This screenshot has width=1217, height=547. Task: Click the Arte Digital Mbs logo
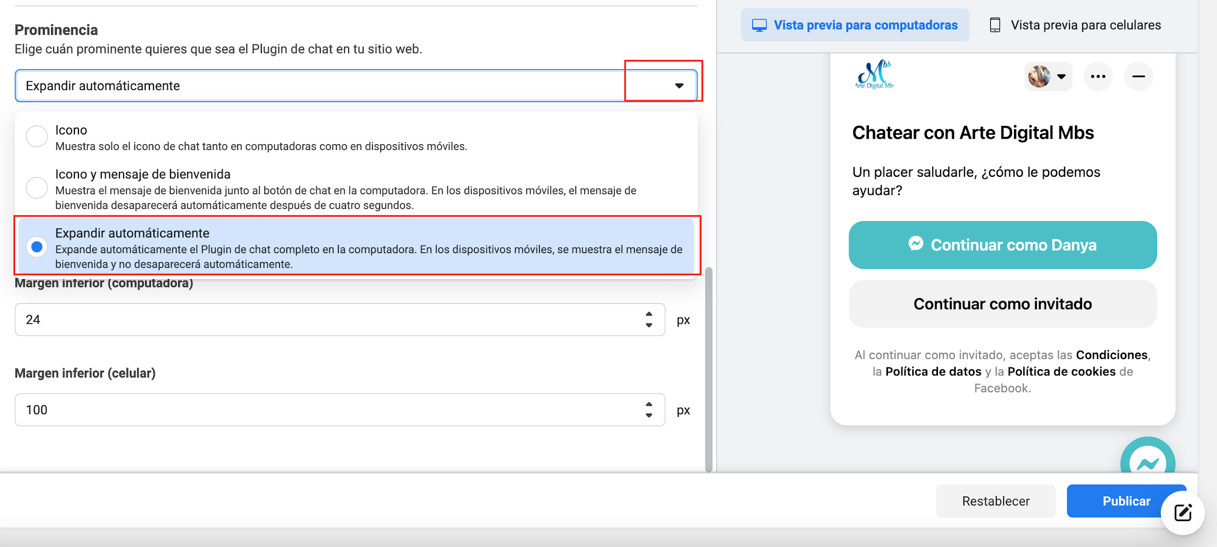874,75
